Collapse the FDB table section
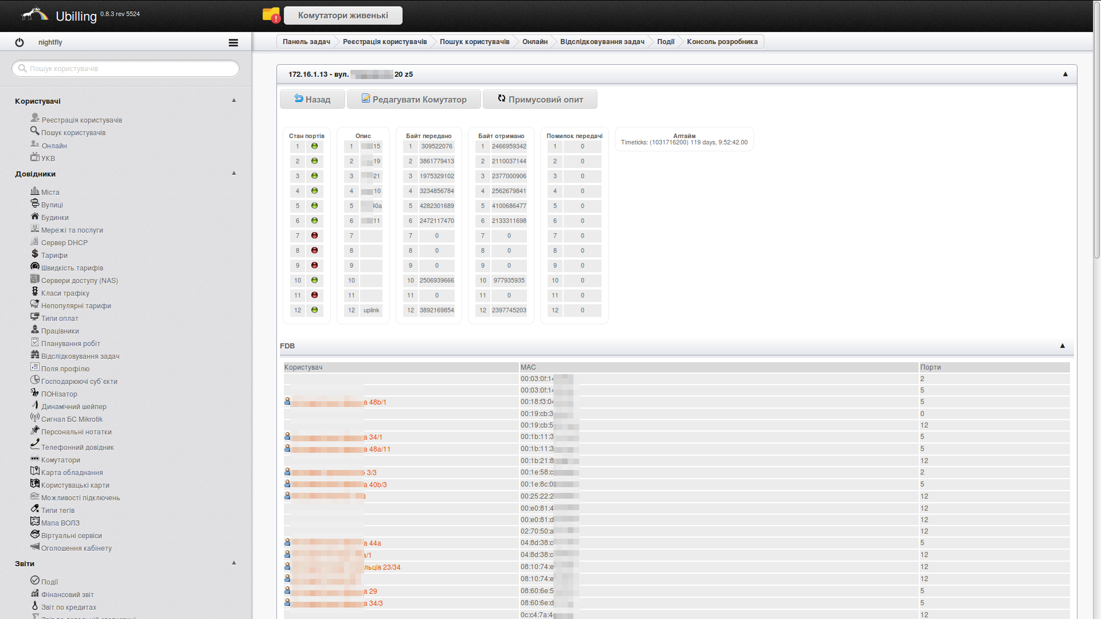This screenshot has height=619, width=1101. coord(1062,346)
